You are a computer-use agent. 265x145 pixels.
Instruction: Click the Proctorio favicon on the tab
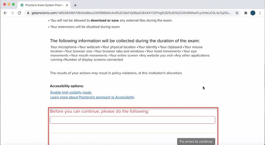(22, 5)
